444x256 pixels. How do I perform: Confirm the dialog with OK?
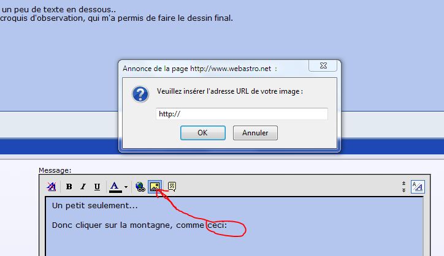coord(203,133)
